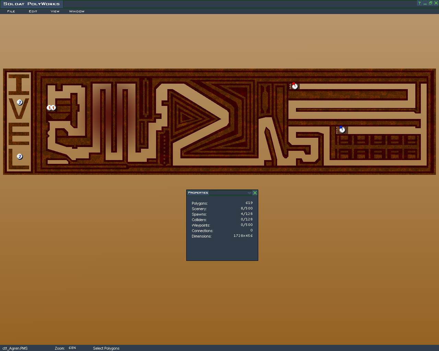Close the Properties panel

click(x=255, y=193)
